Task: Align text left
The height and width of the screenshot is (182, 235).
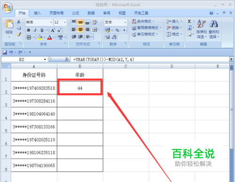Action: click(x=74, y=30)
